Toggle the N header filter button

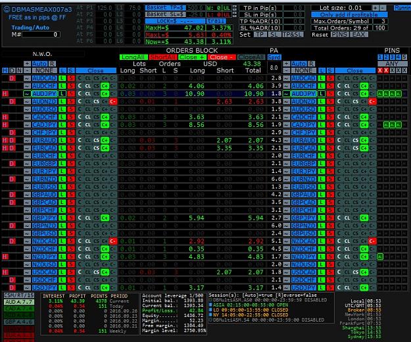[19, 70]
